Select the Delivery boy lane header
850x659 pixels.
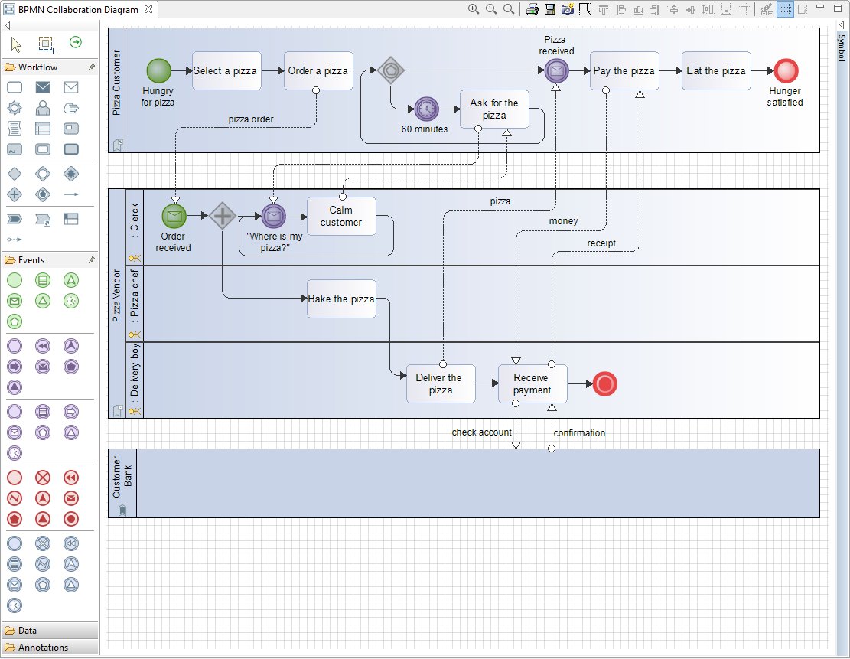coord(135,380)
